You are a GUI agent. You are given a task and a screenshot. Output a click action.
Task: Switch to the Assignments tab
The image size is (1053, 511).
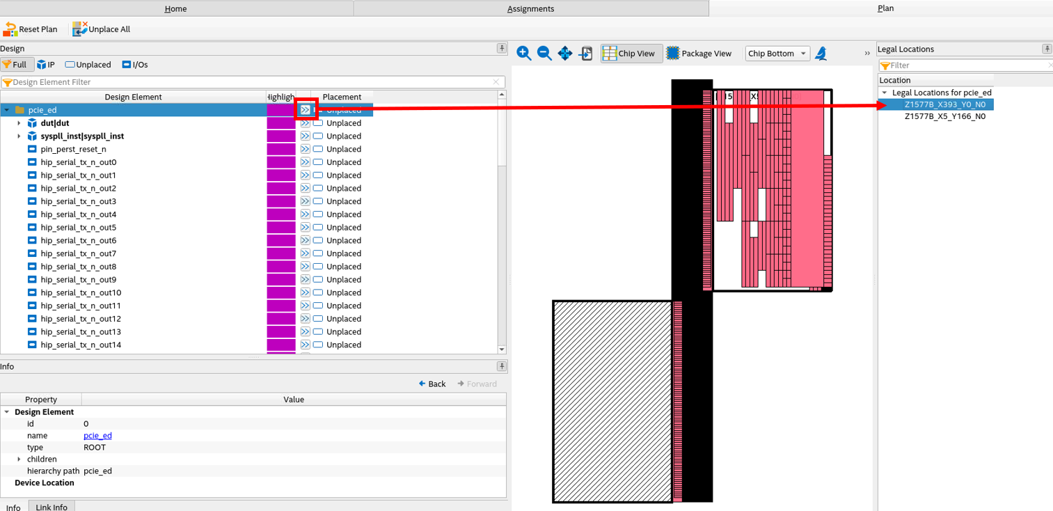click(531, 9)
